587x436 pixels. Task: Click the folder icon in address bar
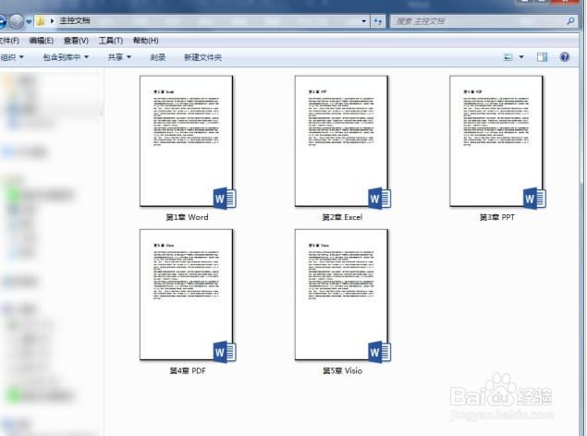tap(40, 20)
